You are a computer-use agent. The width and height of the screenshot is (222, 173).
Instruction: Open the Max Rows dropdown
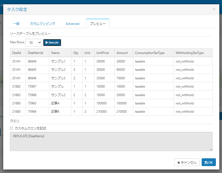point(34,42)
